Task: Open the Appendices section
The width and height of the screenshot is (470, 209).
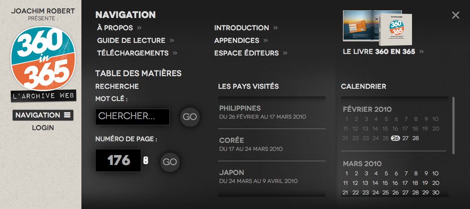Action: click(237, 41)
